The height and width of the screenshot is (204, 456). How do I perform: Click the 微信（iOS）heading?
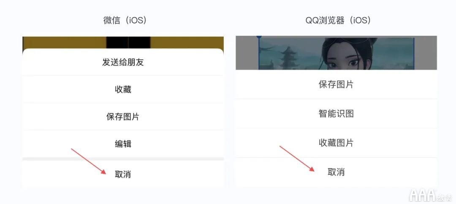coord(125,21)
